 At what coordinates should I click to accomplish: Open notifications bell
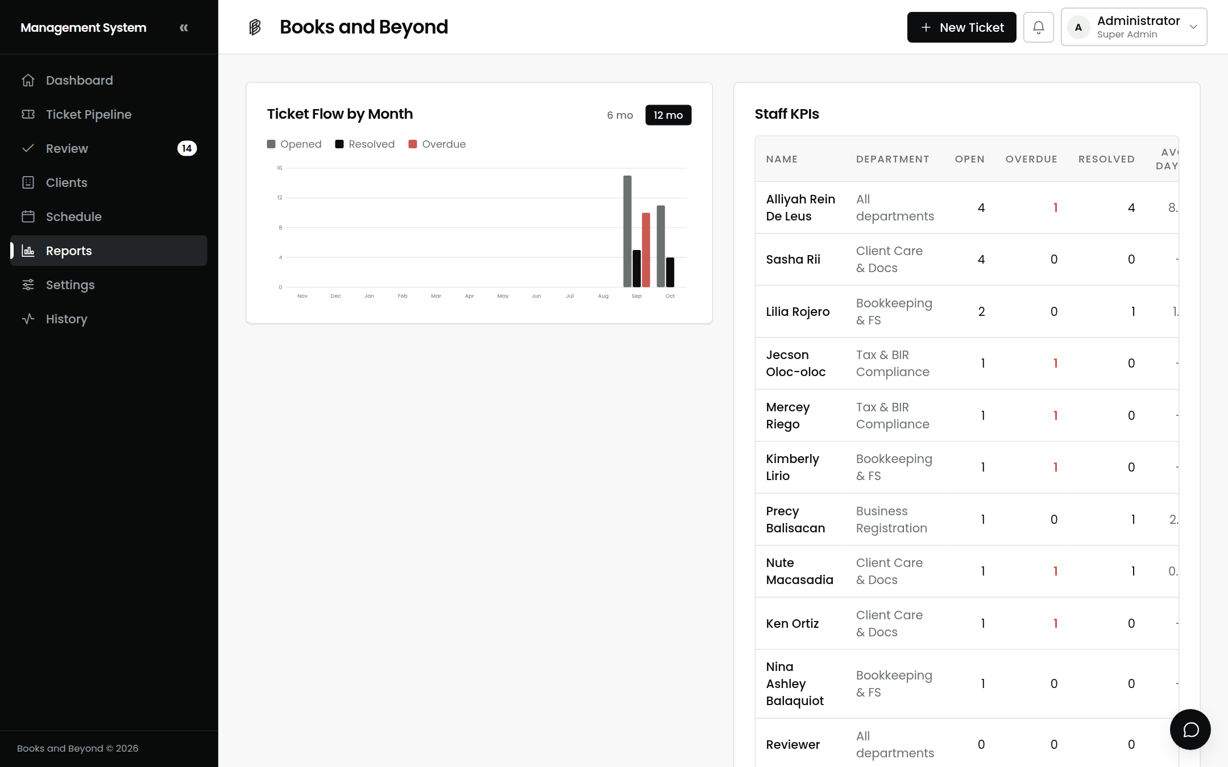coord(1038,27)
